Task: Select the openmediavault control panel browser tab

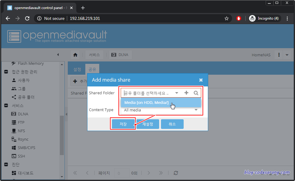Action: tap(40, 8)
